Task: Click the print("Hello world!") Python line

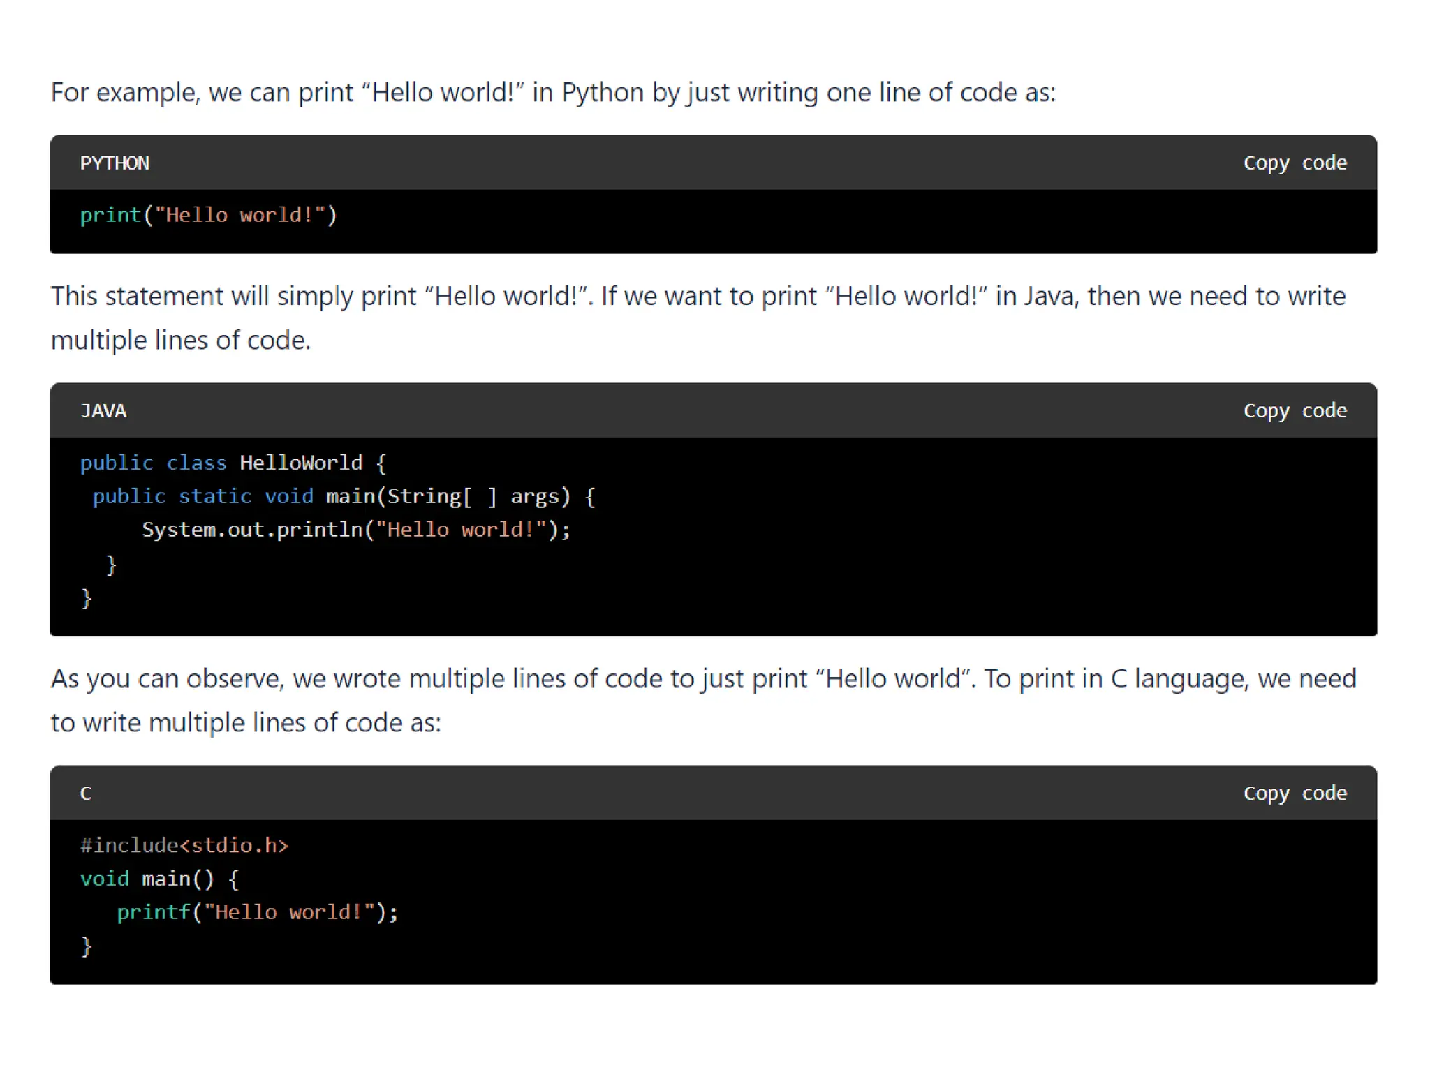Action: (208, 215)
